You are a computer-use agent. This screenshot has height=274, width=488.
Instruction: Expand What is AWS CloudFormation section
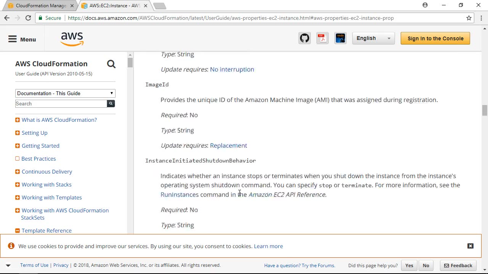pyautogui.click(x=18, y=120)
